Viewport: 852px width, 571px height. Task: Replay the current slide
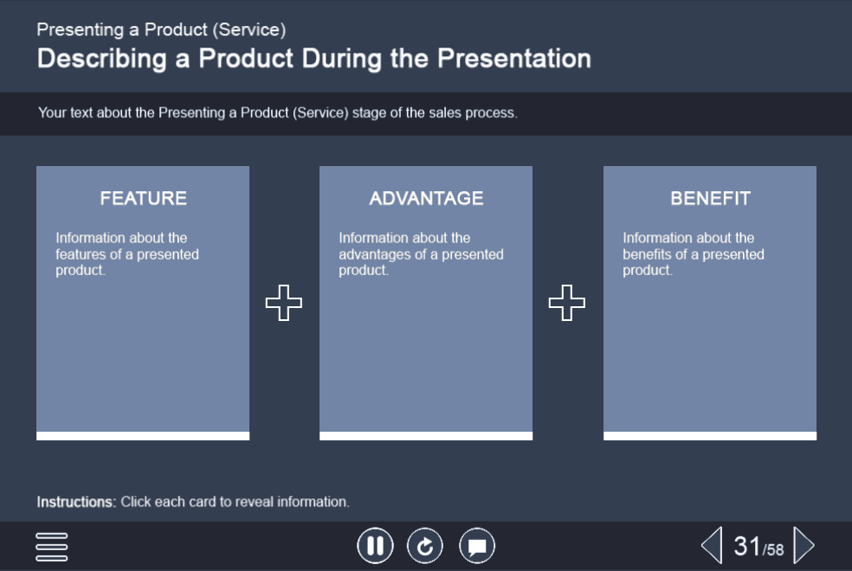(x=425, y=546)
